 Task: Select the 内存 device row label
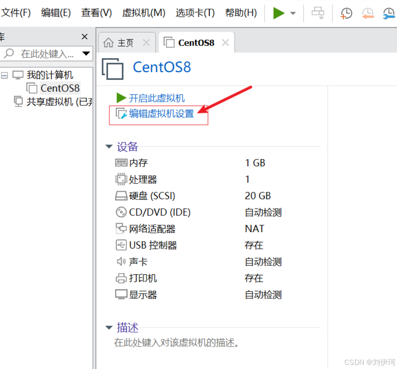pos(138,163)
